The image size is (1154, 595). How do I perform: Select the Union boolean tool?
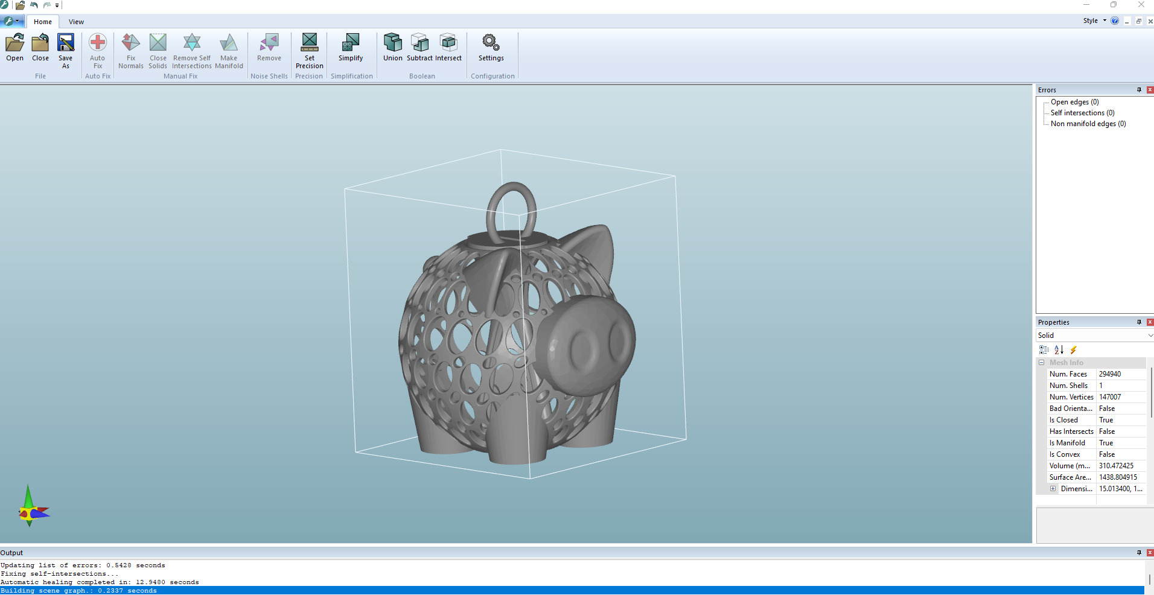393,48
